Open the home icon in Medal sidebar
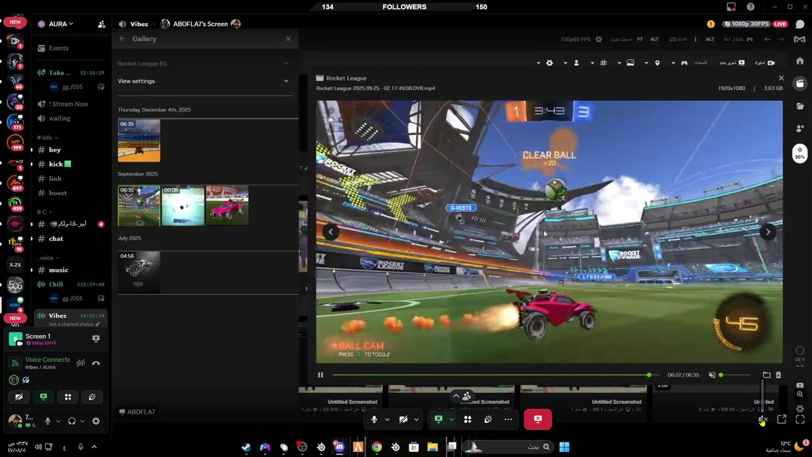This screenshot has width=812, height=457. (800, 61)
